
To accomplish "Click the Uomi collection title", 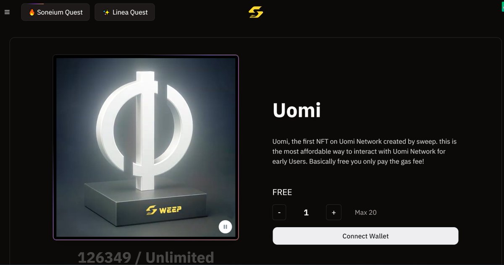I will [297, 111].
